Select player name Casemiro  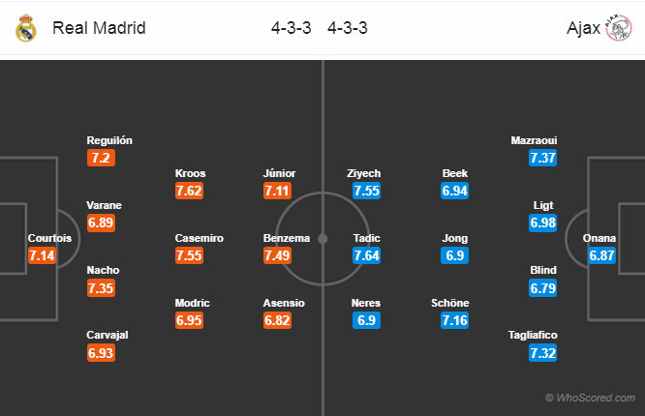pyautogui.click(x=200, y=238)
